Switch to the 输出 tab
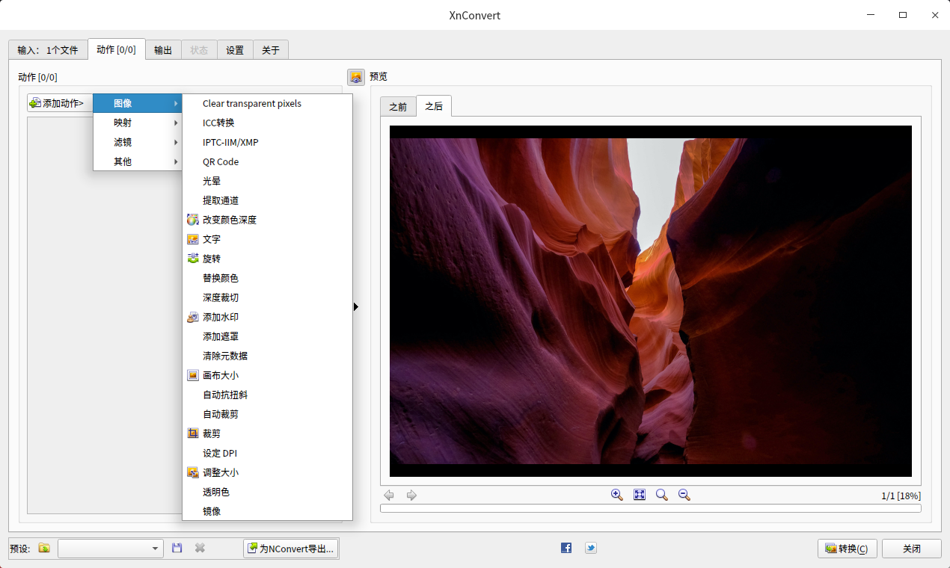 point(162,50)
